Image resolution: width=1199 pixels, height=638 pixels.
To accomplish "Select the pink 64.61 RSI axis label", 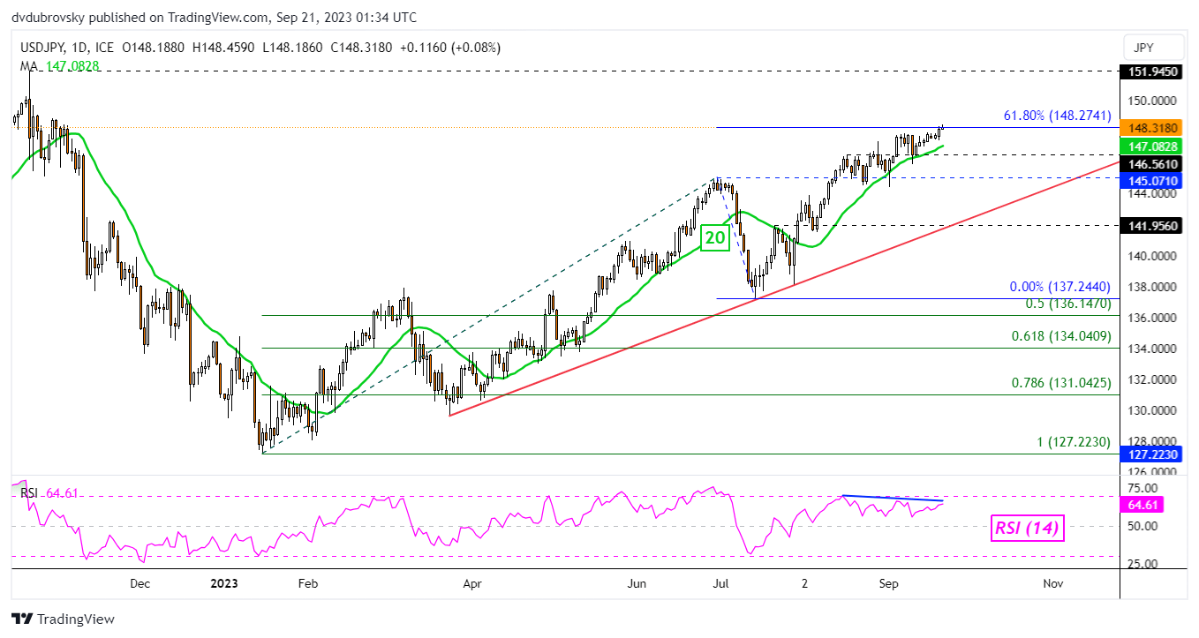I will coord(1141,505).
